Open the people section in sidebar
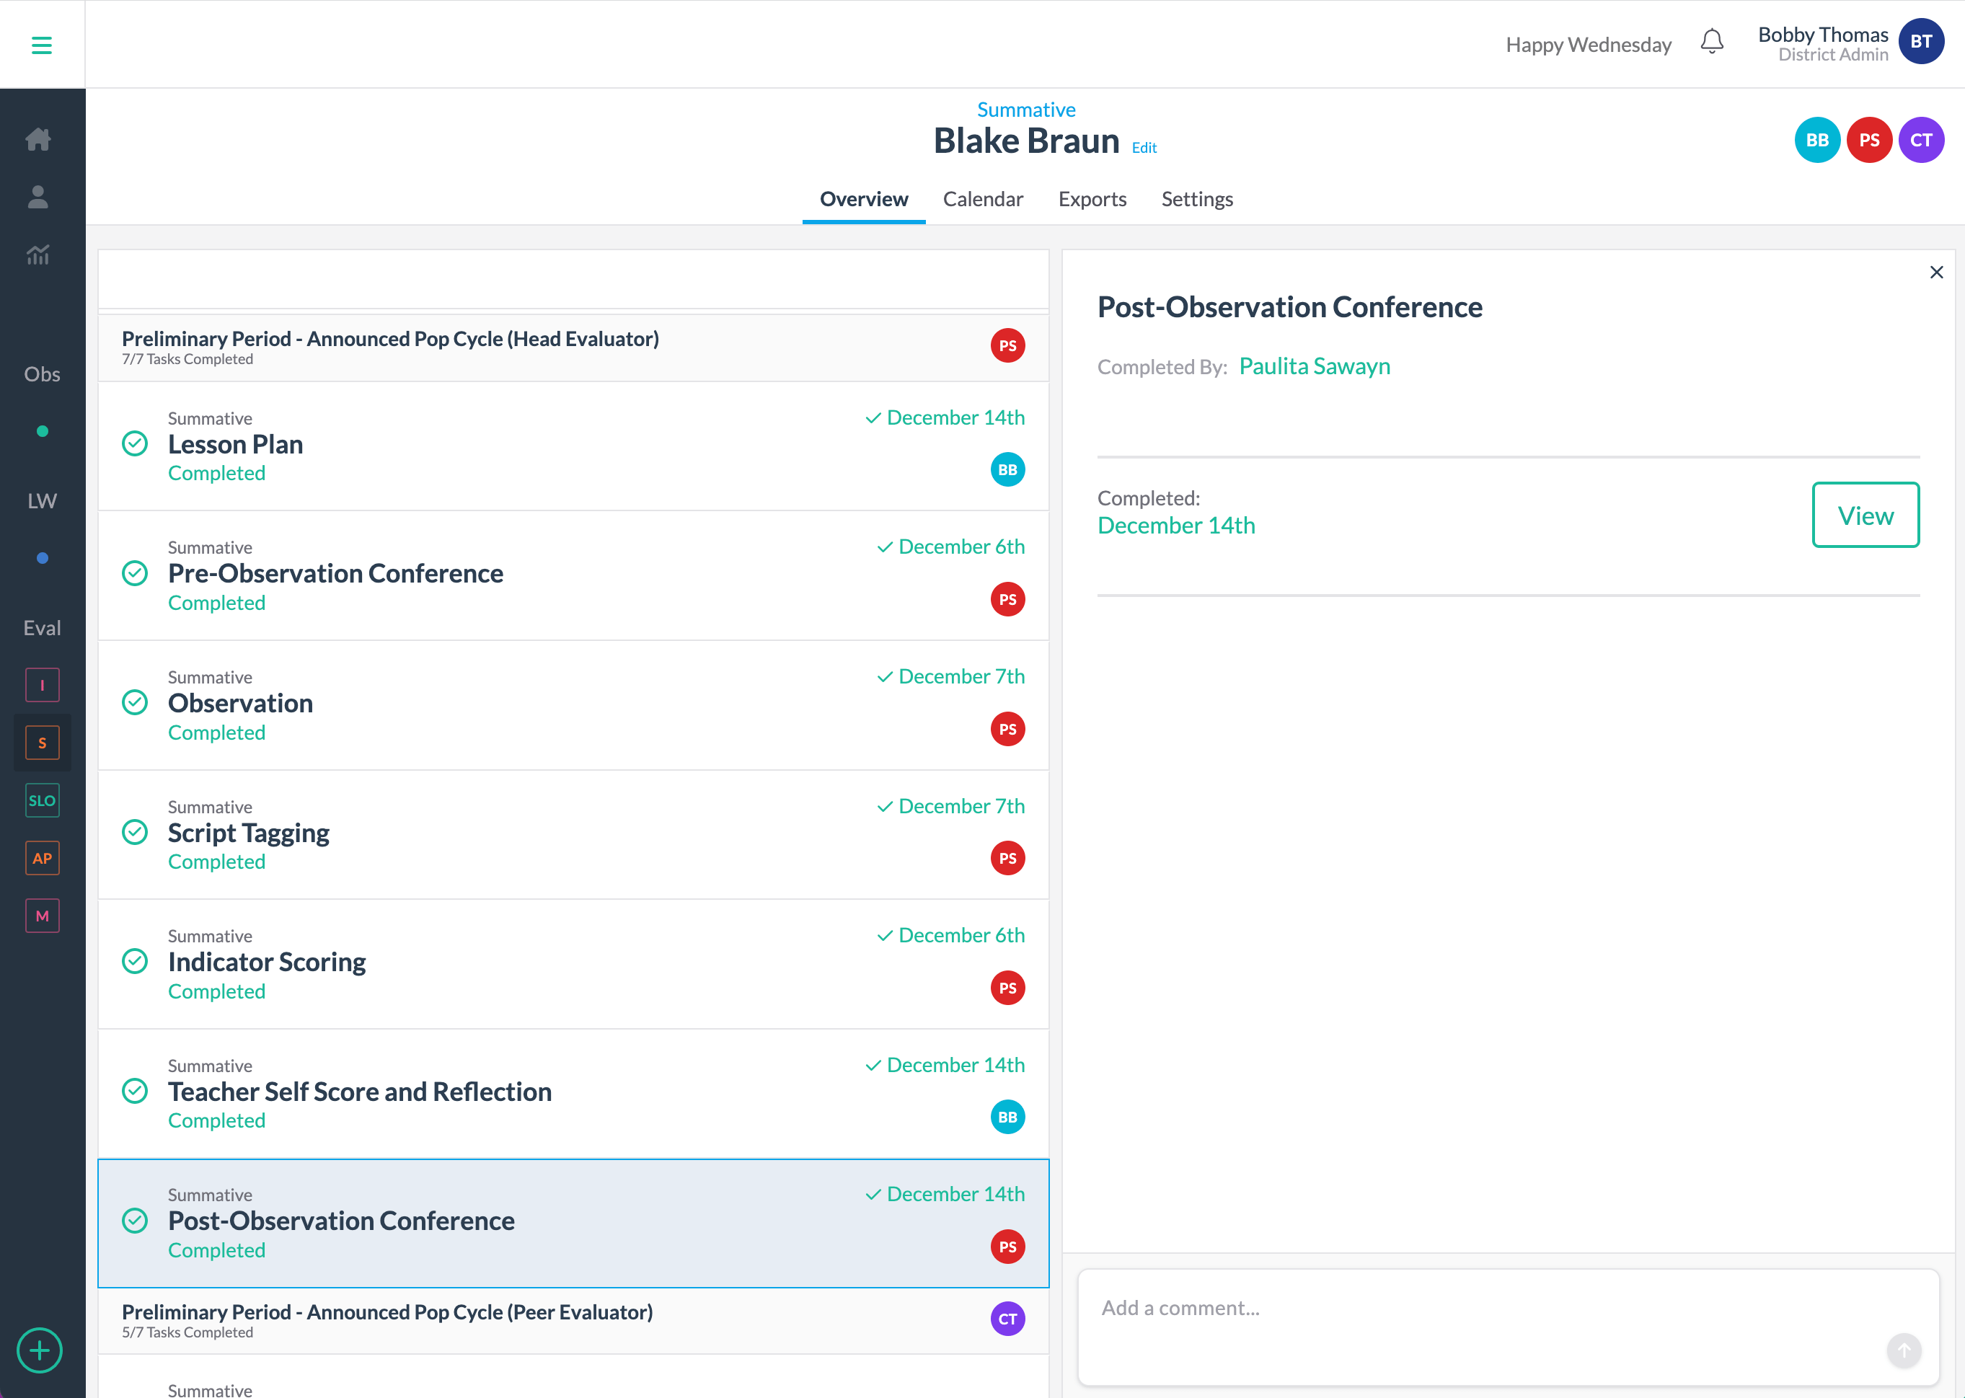Viewport: 1965px width, 1398px height. pyautogui.click(x=40, y=197)
